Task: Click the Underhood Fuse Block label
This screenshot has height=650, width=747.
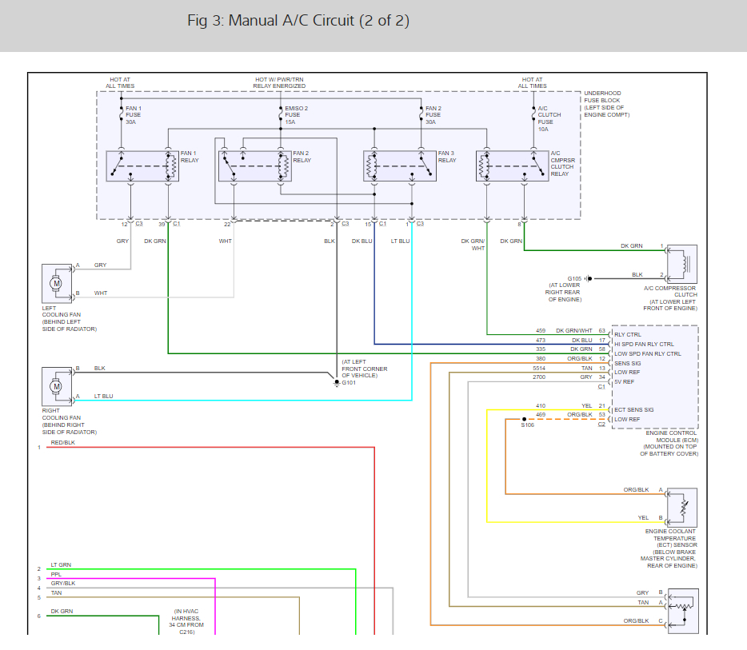Action: (x=606, y=104)
